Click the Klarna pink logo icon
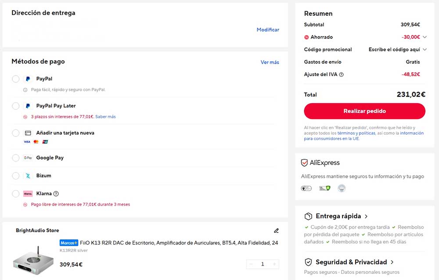The image size is (439, 280). pyautogui.click(x=28, y=194)
